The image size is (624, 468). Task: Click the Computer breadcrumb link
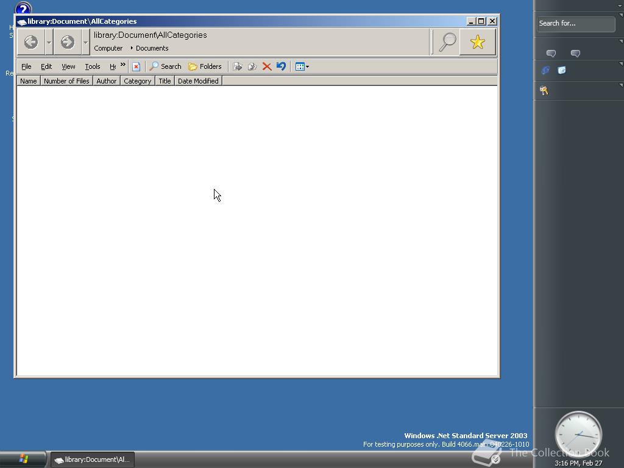[x=108, y=48]
